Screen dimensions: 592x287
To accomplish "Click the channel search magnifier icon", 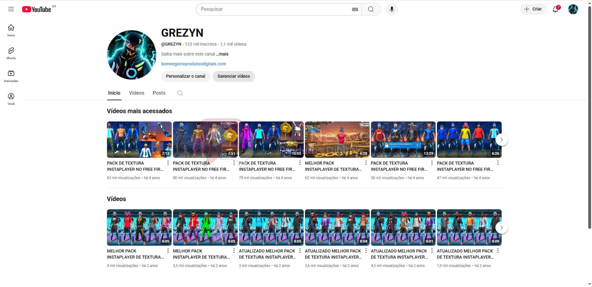I will [180, 93].
